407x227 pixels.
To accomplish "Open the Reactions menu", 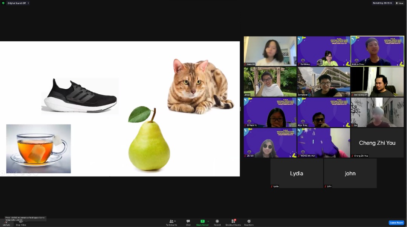I will [249, 222].
